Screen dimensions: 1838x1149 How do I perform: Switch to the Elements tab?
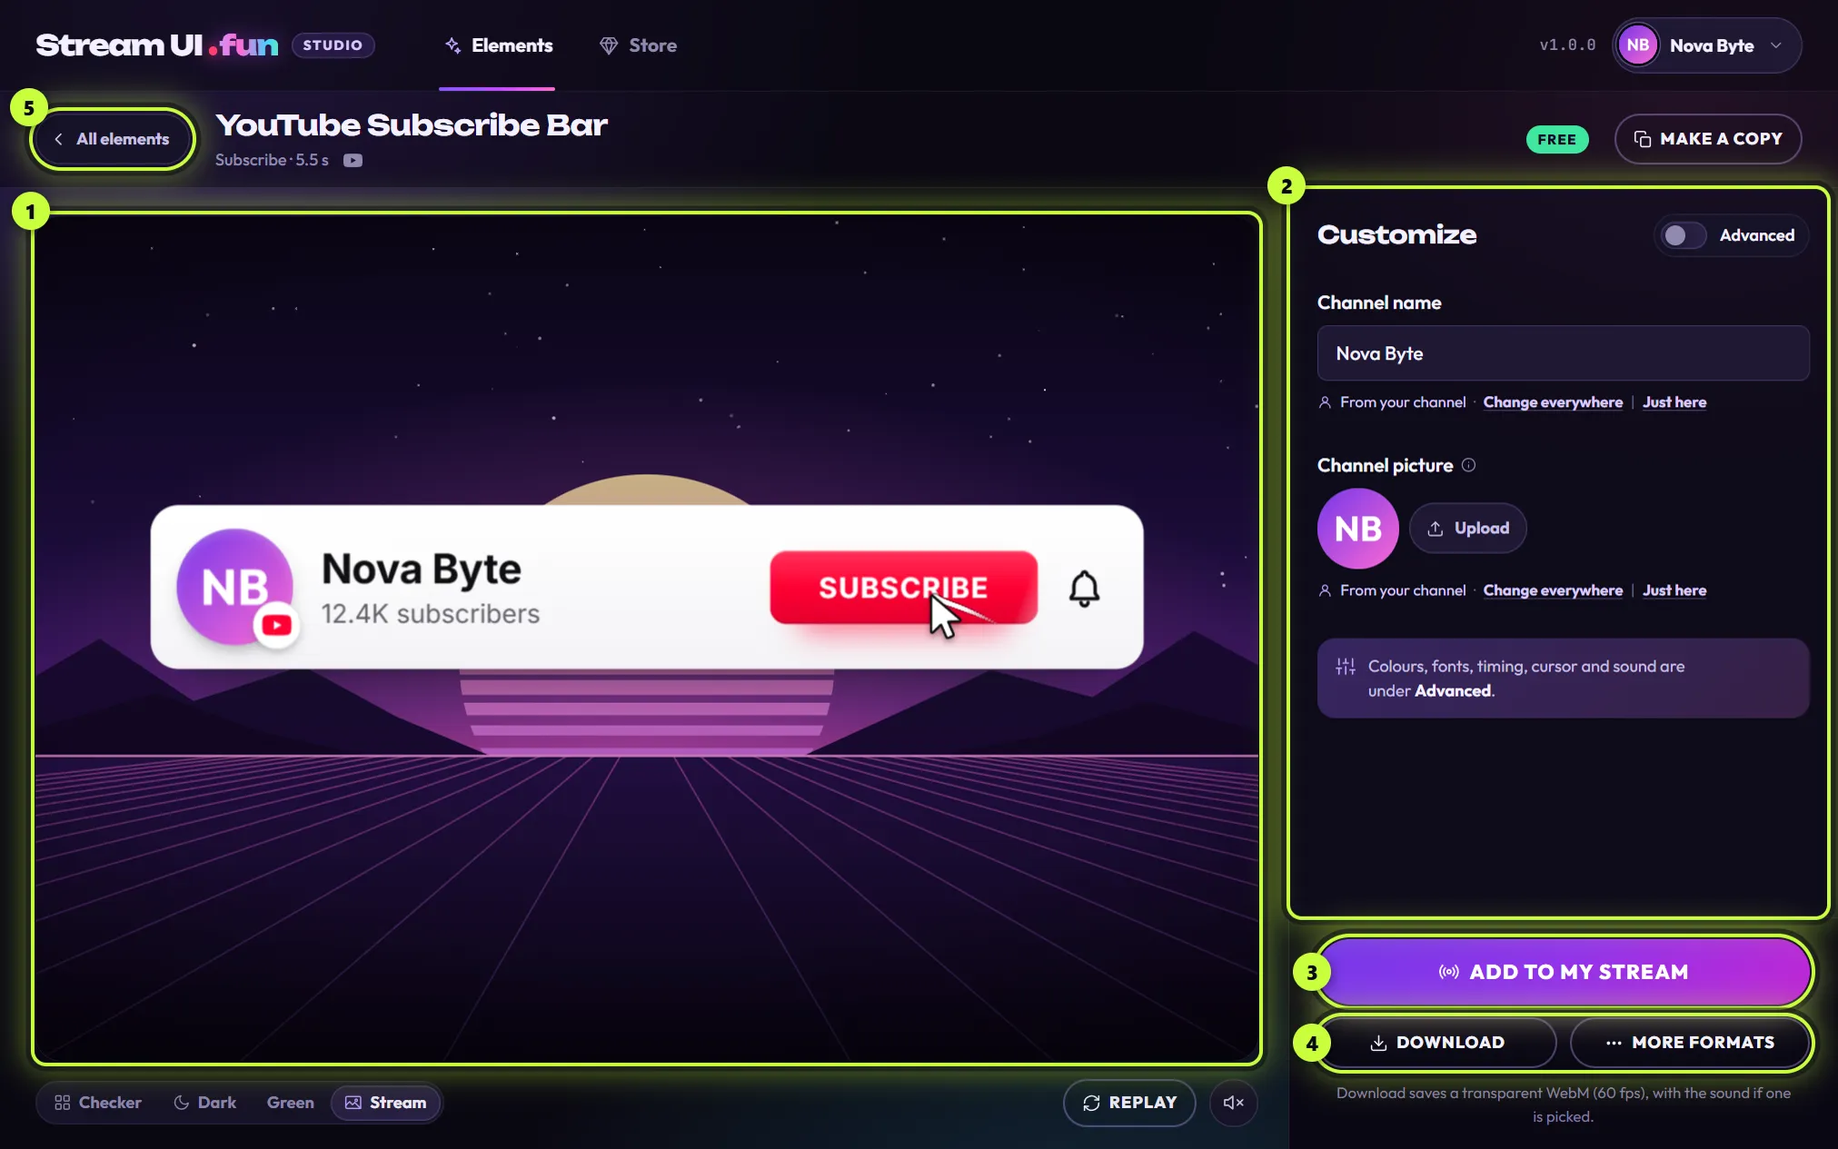(x=497, y=45)
